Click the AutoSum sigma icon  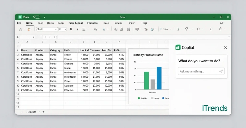tap(178, 29)
